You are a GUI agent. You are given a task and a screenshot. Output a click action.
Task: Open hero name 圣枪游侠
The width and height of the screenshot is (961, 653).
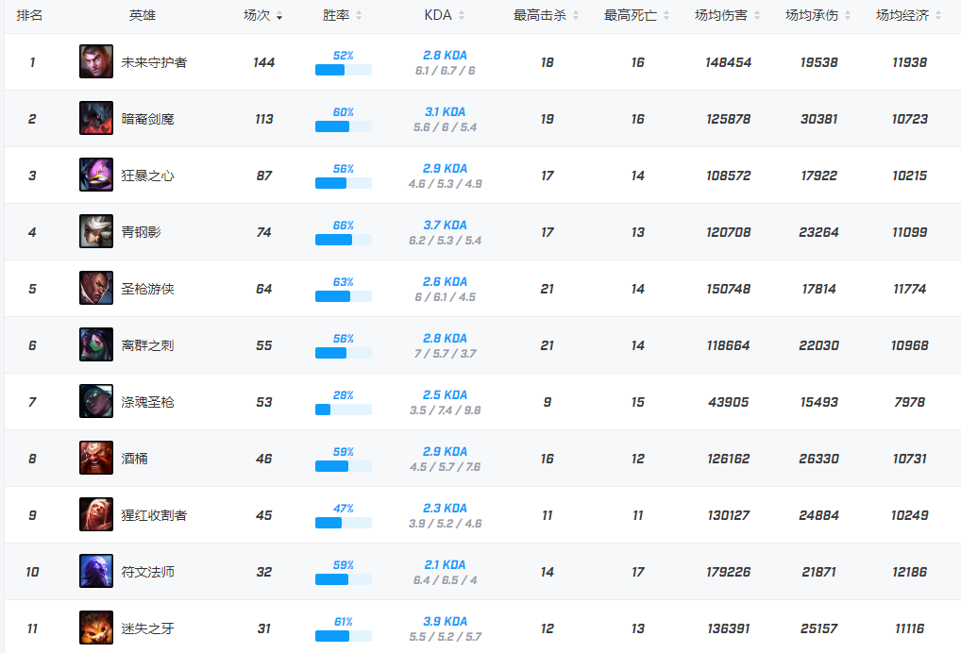147,289
